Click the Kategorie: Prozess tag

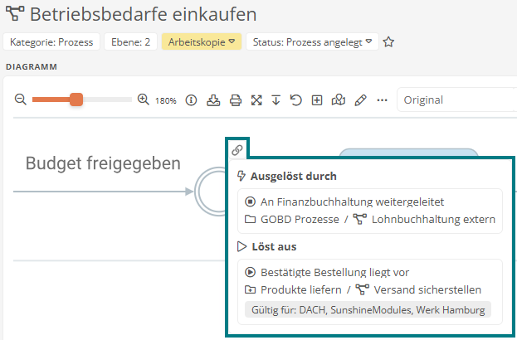[51, 41]
